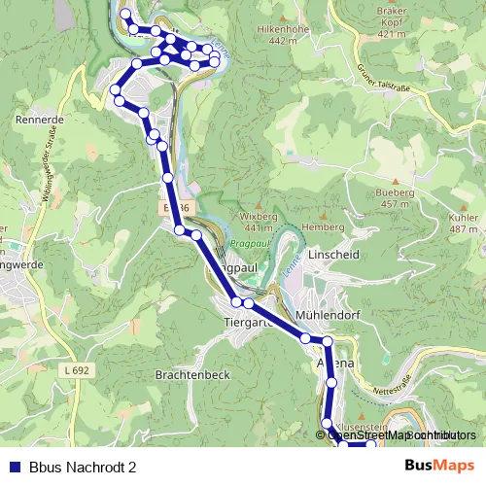Click the northernmost bus stop marker
The height and width of the screenshot is (486, 486).
(x=125, y=14)
